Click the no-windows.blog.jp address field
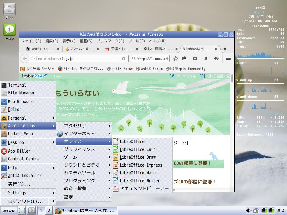The width and height of the screenshot is (287, 215). pyautogui.click(x=78, y=59)
